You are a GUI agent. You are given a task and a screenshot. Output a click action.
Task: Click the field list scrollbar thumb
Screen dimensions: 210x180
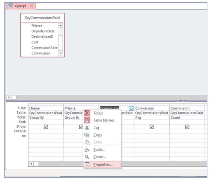pos(61,43)
